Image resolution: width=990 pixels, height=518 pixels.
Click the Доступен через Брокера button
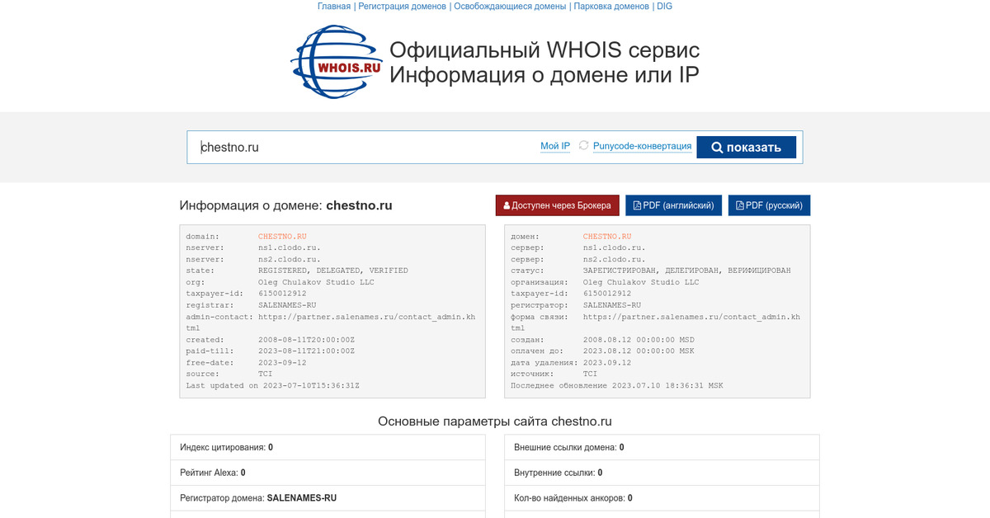point(557,205)
